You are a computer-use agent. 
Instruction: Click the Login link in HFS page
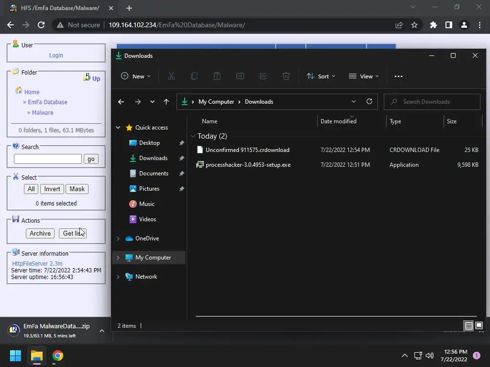(x=56, y=55)
